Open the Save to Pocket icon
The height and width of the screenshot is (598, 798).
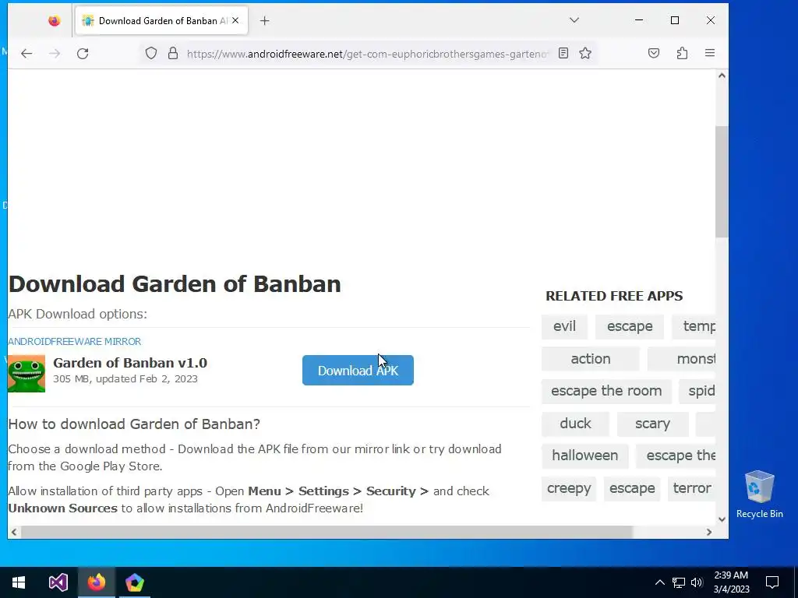[x=654, y=53]
